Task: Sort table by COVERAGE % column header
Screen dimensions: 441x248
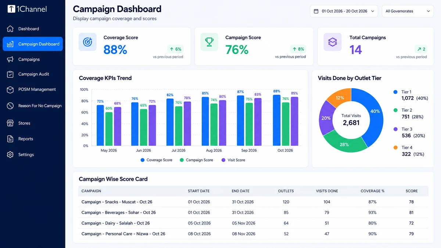Action: tap(372, 191)
